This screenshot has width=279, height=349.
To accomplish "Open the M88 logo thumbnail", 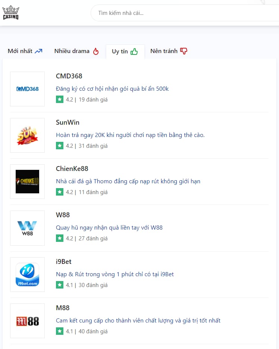I will (27, 321).
